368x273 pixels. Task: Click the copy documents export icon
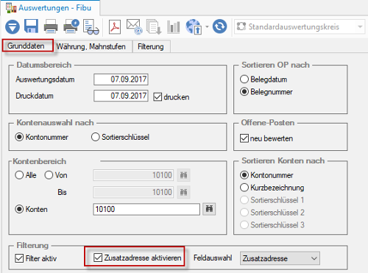154,26
